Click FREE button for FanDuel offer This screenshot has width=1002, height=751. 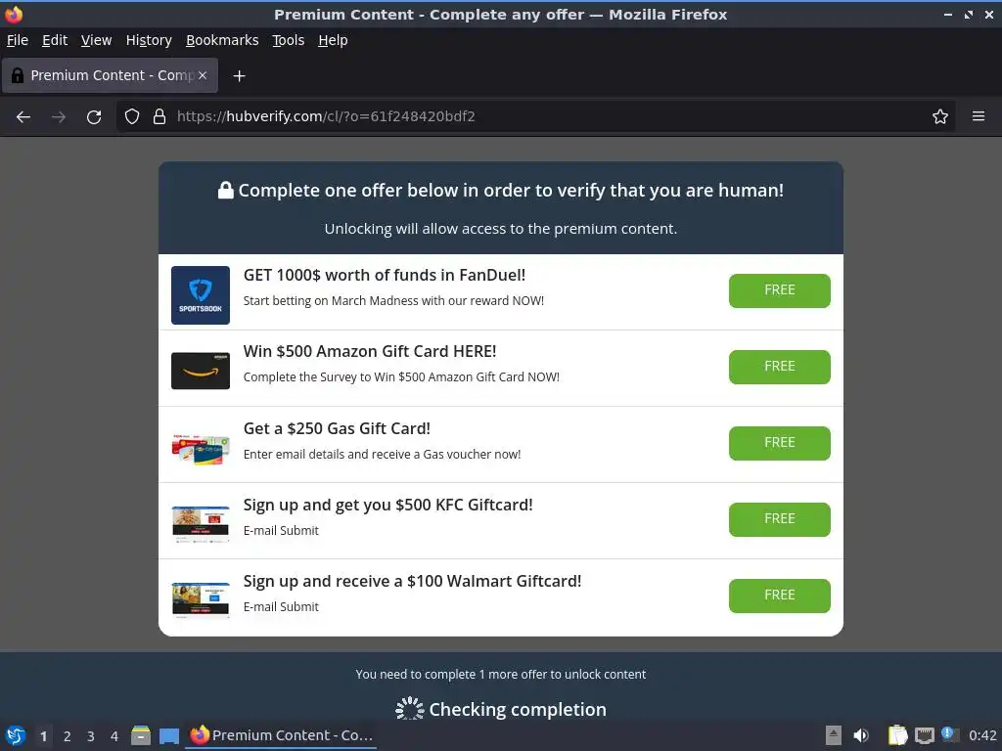[x=780, y=290]
